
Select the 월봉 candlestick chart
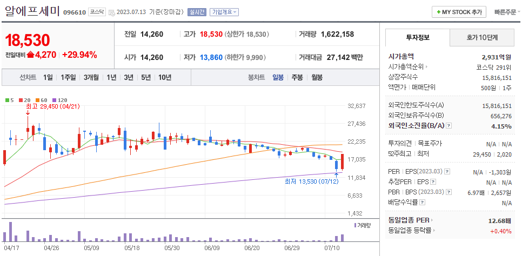[317, 78]
